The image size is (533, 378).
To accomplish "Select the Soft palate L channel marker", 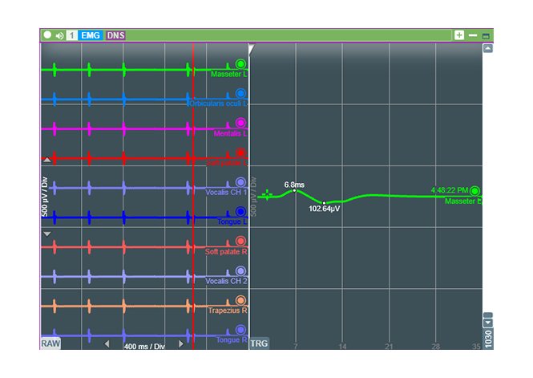I will point(240,153).
